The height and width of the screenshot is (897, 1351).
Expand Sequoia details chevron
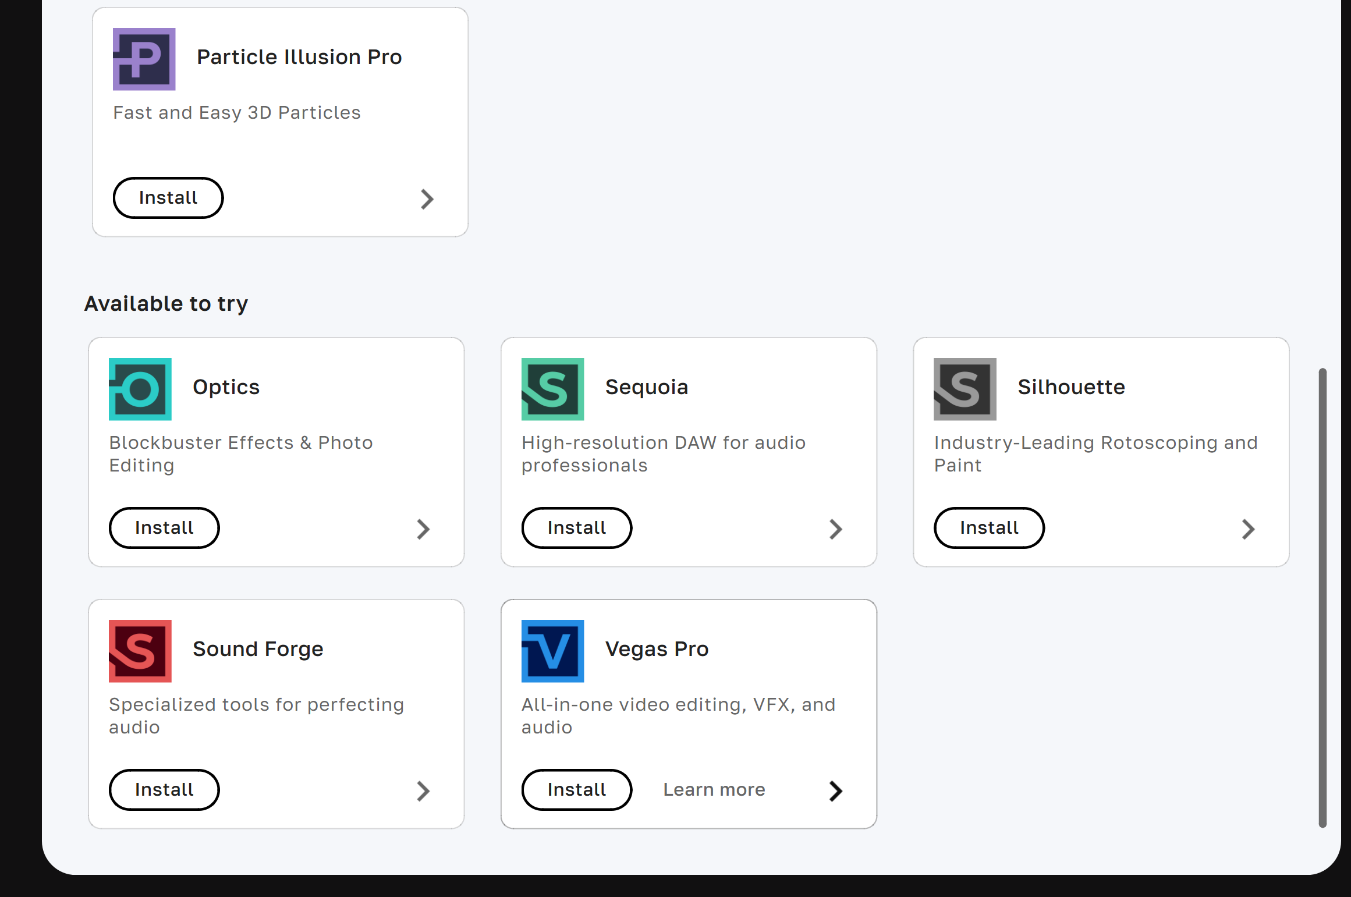836,529
